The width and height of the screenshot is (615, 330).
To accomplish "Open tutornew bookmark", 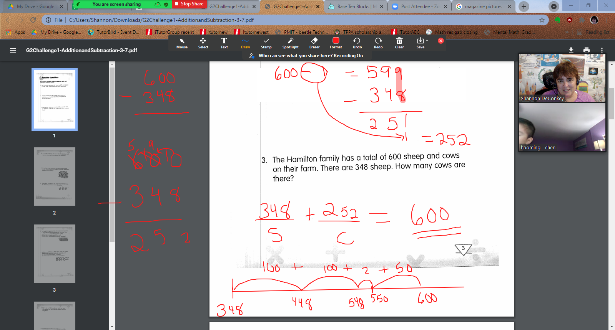I will coord(214,32).
